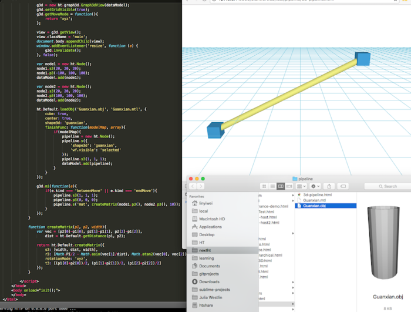Screen dimensions: 411x312
Task: Open htshare in Finder sidebar
Action: [206, 306]
